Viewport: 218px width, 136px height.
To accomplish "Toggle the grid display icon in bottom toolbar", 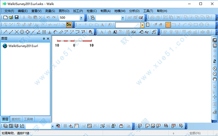I will coord(65,126).
